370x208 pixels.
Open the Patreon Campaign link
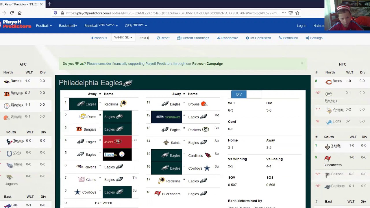208,64
